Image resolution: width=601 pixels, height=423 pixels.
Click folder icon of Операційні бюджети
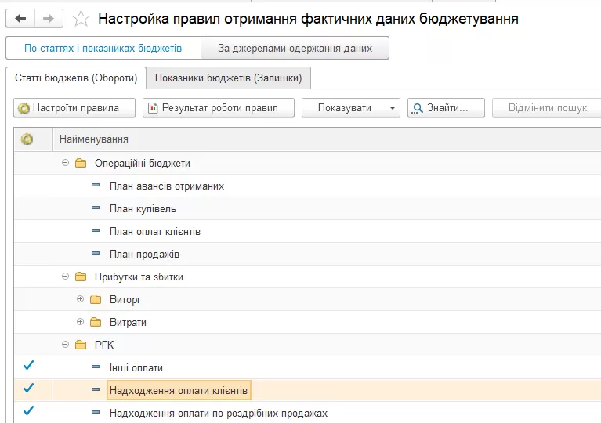(x=81, y=163)
